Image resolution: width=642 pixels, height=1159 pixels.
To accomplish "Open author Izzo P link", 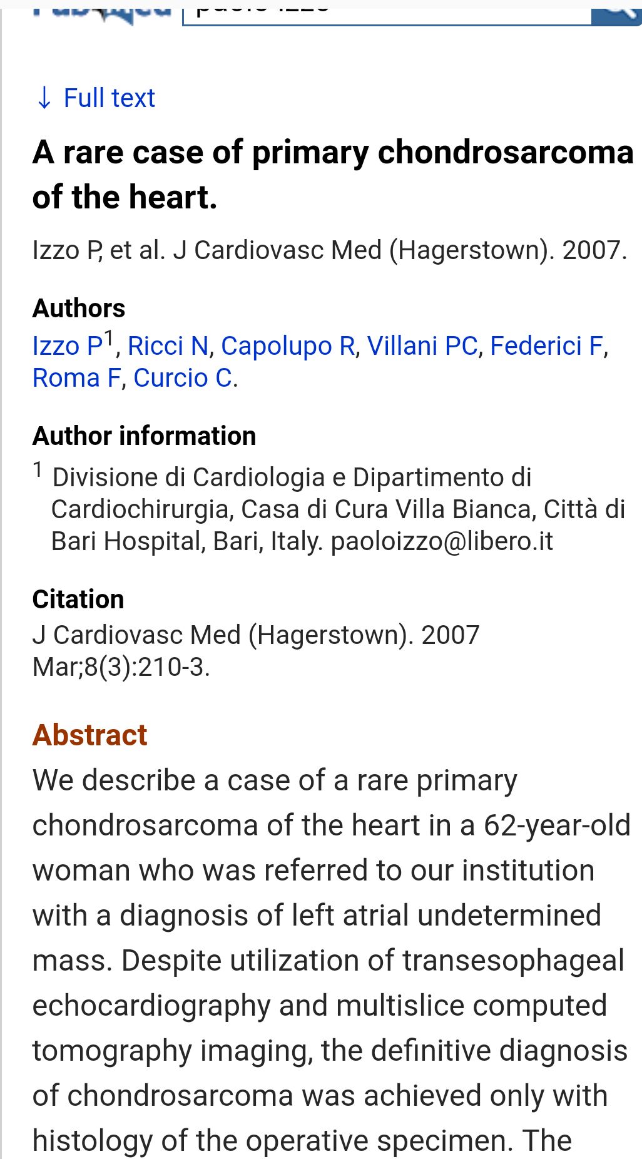I will 68,346.
